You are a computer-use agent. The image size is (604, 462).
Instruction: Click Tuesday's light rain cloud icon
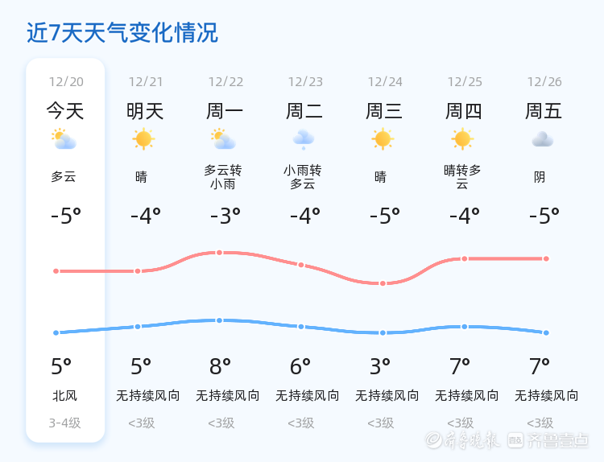click(304, 139)
